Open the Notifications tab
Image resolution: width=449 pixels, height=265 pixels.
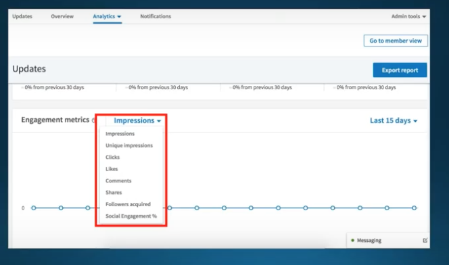(156, 16)
